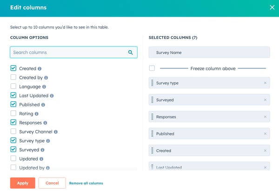
Task: Remove Survey type from selected columns
Action: click(x=265, y=83)
